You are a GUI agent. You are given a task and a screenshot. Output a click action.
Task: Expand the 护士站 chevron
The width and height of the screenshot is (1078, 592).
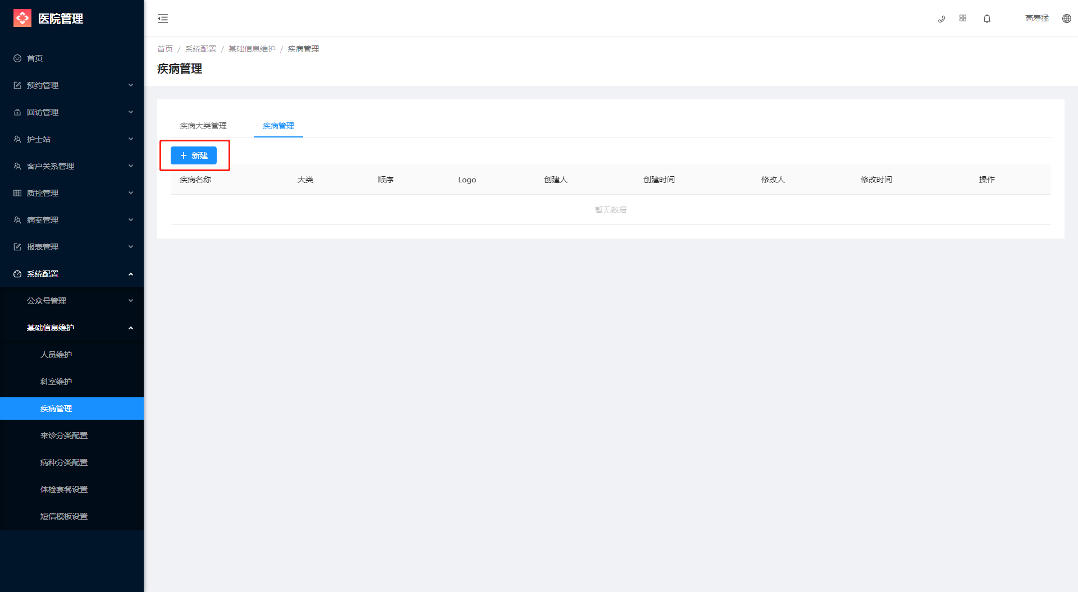click(131, 139)
